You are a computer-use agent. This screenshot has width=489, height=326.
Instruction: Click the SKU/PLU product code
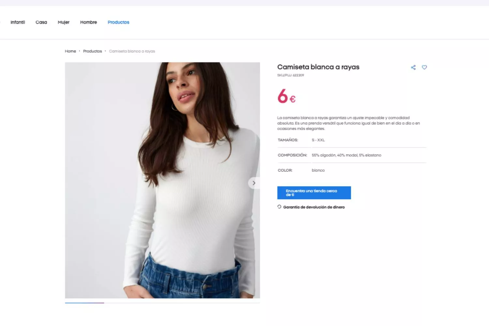[x=290, y=75]
